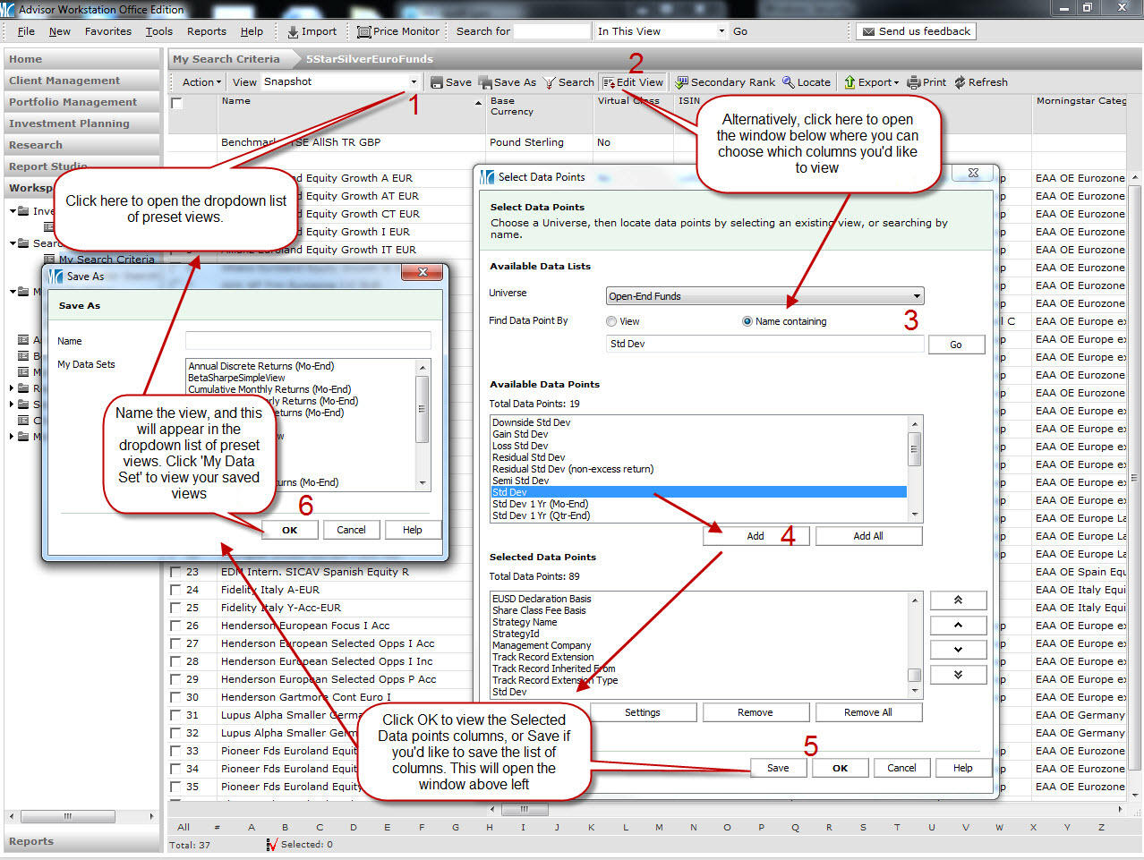The width and height of the screenshot is (1144, 860).
Task: Click the Edit View toolbar icon
Action: [609, 82]
